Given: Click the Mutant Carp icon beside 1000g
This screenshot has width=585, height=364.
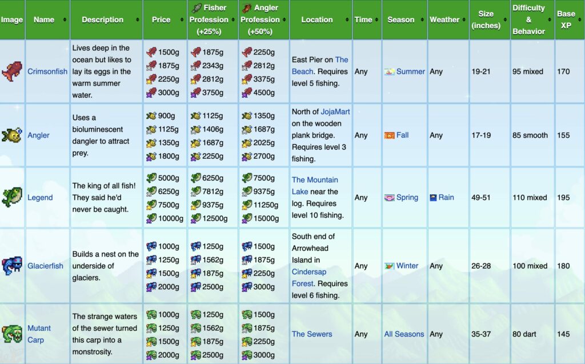Looking at the screenshot, I should coord(151,314).
